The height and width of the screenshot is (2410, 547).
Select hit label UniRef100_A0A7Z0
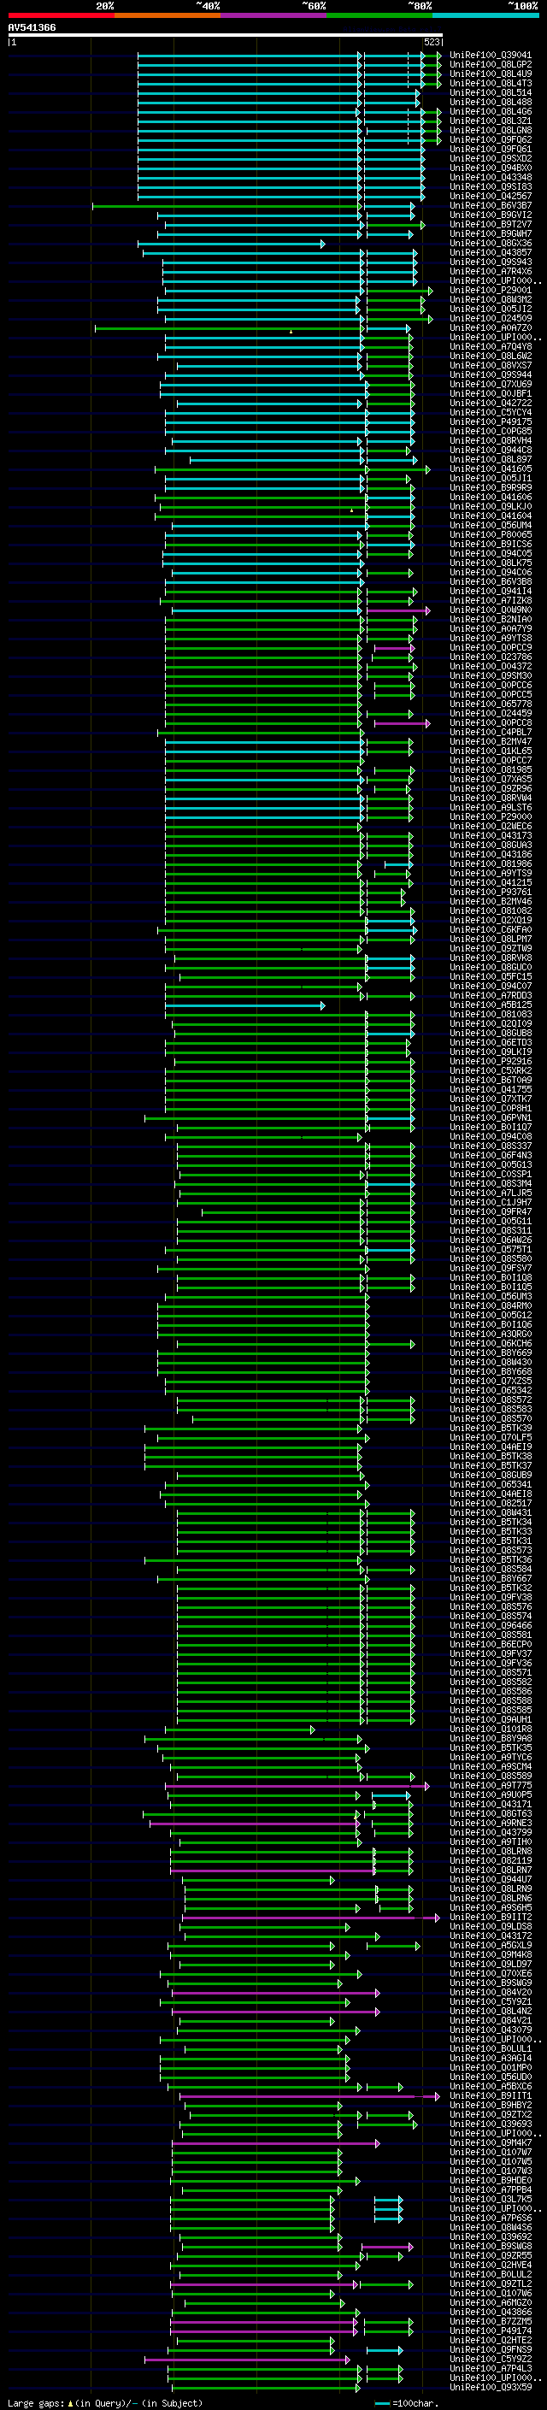(491, 328)
